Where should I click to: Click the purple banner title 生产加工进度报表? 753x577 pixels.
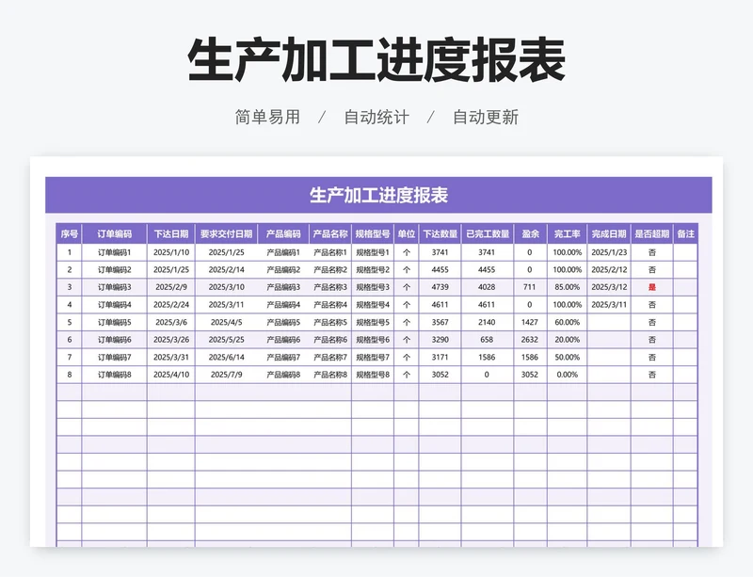click(x=378, y=195)
